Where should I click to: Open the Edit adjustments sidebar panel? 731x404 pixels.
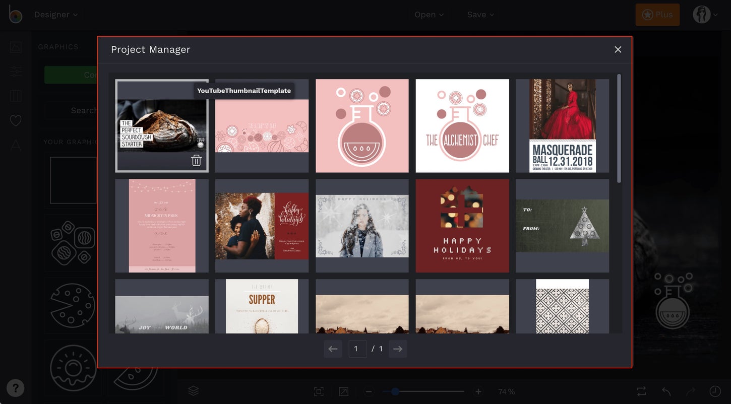click(15, 71)
